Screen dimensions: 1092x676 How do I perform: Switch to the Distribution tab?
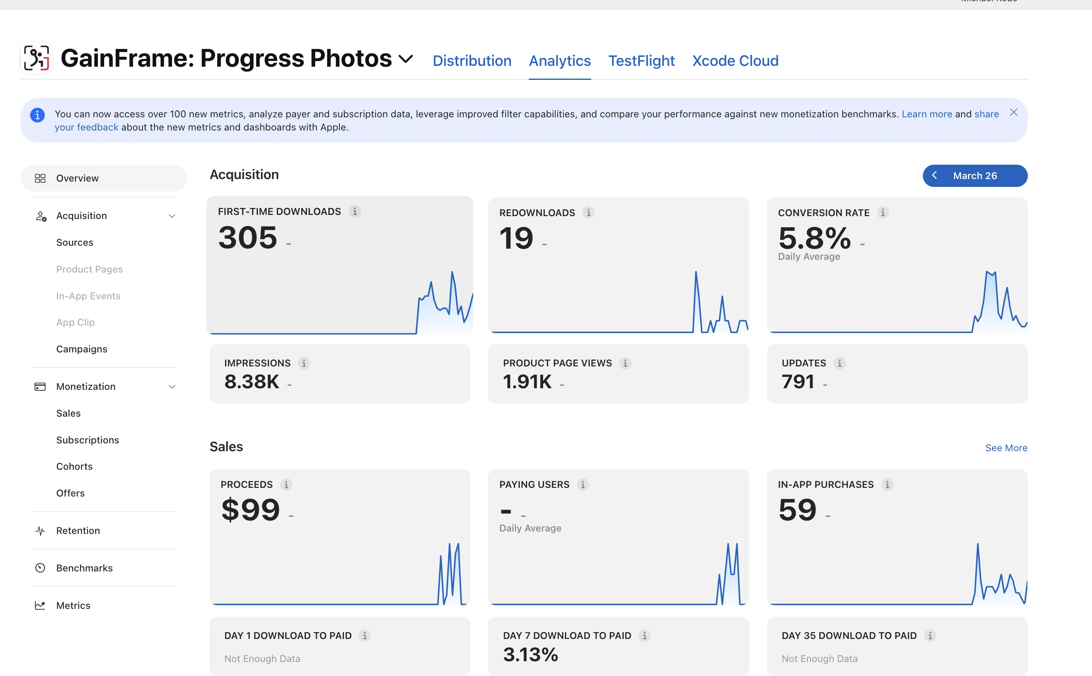(x=472, y=61)
